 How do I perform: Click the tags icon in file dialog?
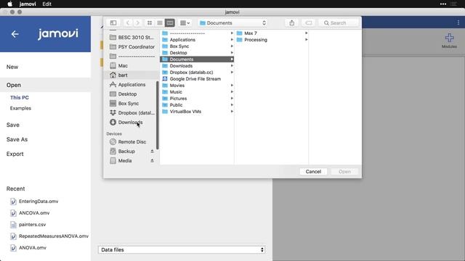pos(308,22)
